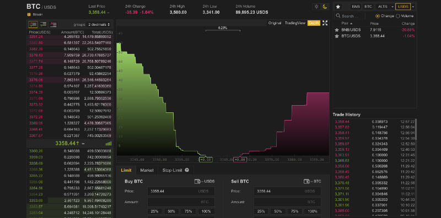Click the Price column header in market list

(374, 24)
